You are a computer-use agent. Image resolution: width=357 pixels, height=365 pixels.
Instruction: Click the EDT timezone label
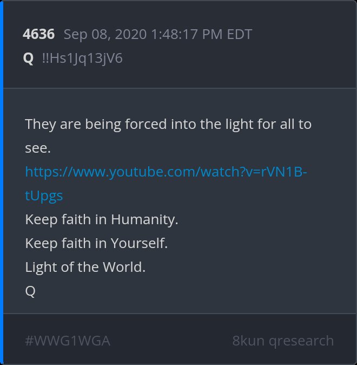pyautogui.click(x=240, y=35)
